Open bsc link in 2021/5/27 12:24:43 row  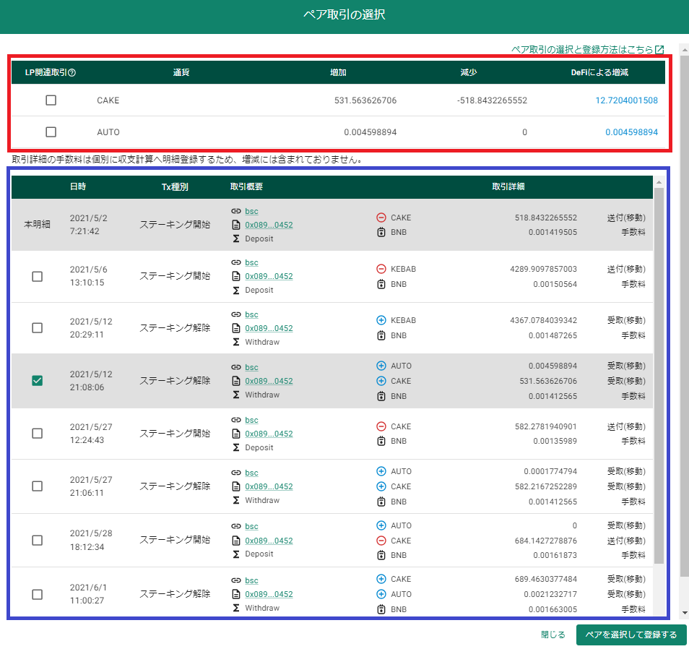pos(251,421)
